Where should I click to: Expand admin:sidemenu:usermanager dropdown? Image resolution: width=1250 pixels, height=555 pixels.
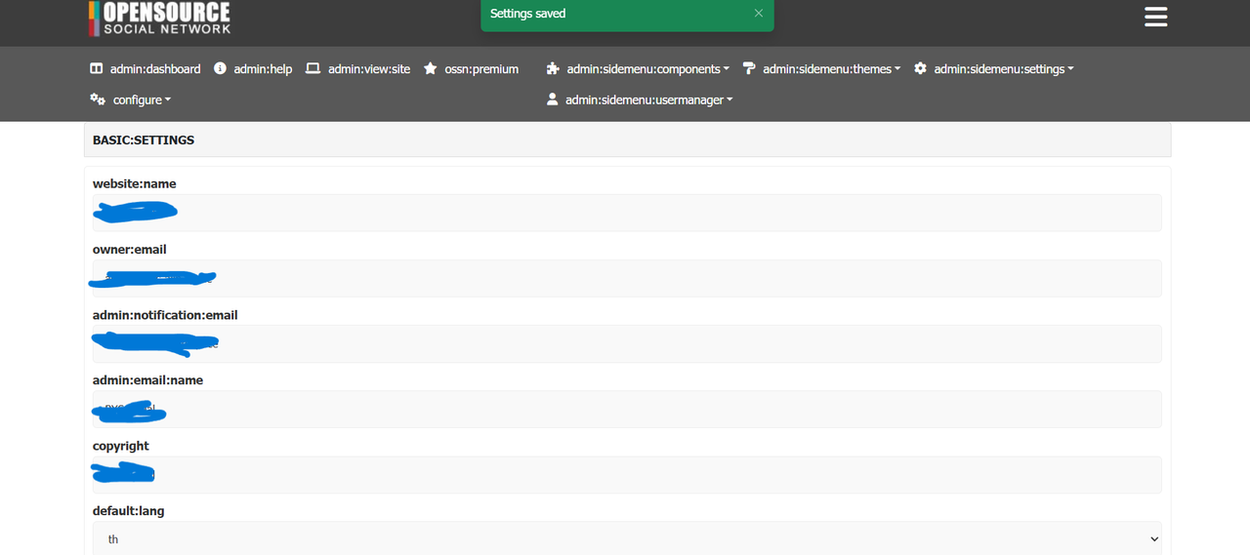648,100
